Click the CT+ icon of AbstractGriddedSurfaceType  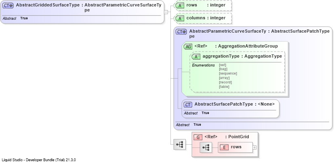pyautogui.click(x=8, y=6)
